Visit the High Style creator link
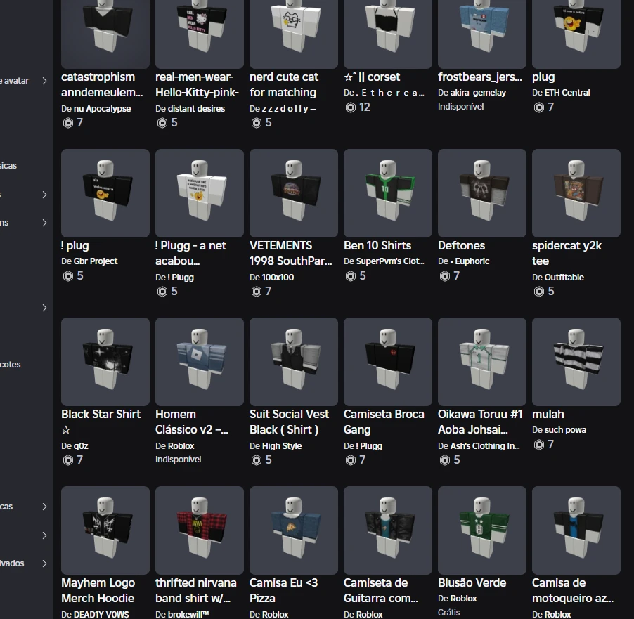Screen dimensions: 634x619 click(281, 446)
